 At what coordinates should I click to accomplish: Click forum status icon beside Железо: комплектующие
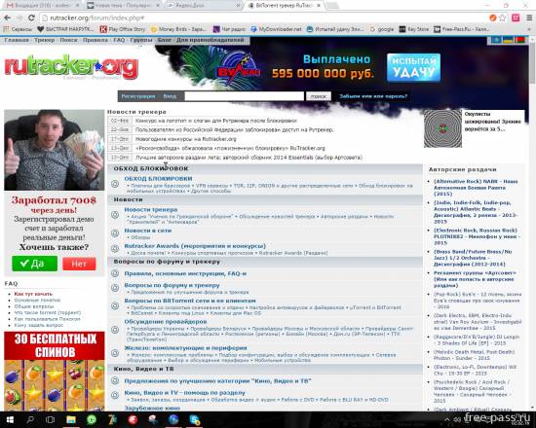(x=115, y=353)
